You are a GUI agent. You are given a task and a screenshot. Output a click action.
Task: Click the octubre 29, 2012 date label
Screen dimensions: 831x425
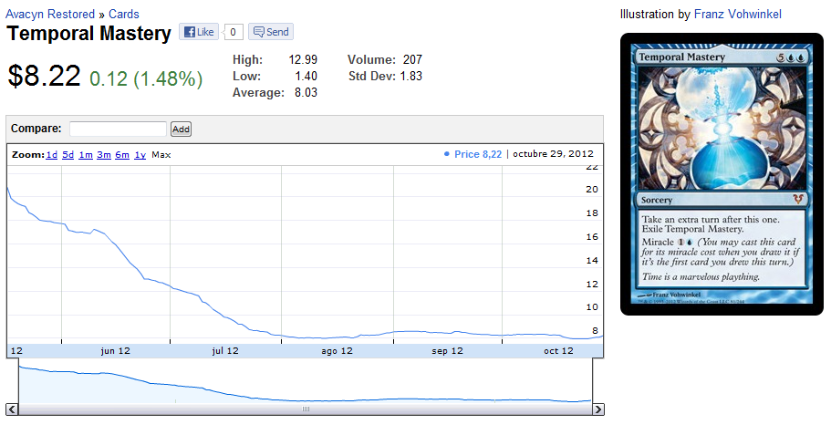[x=554, y=154]
